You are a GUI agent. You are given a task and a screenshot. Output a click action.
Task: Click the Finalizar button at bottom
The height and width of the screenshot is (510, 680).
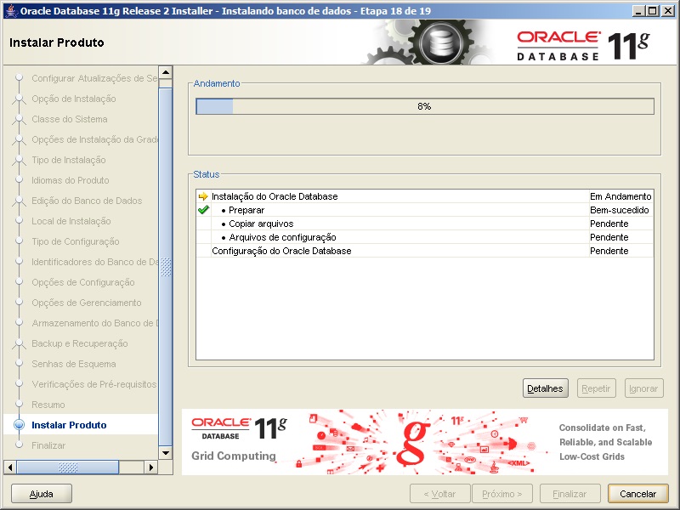(569, 494)
